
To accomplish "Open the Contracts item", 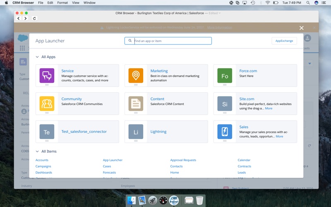I will pos(245,166).
